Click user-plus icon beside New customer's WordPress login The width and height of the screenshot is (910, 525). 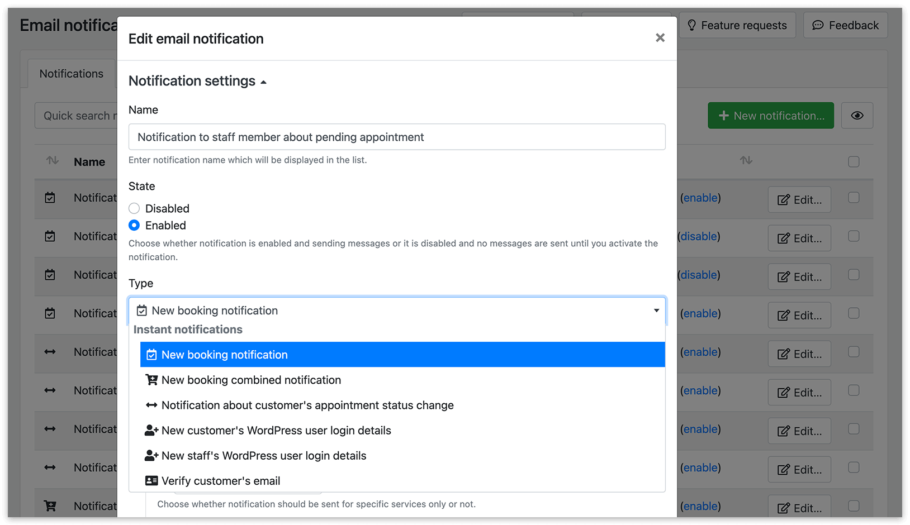pos(151,431)
